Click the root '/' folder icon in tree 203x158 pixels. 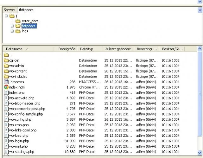[12, 16]
